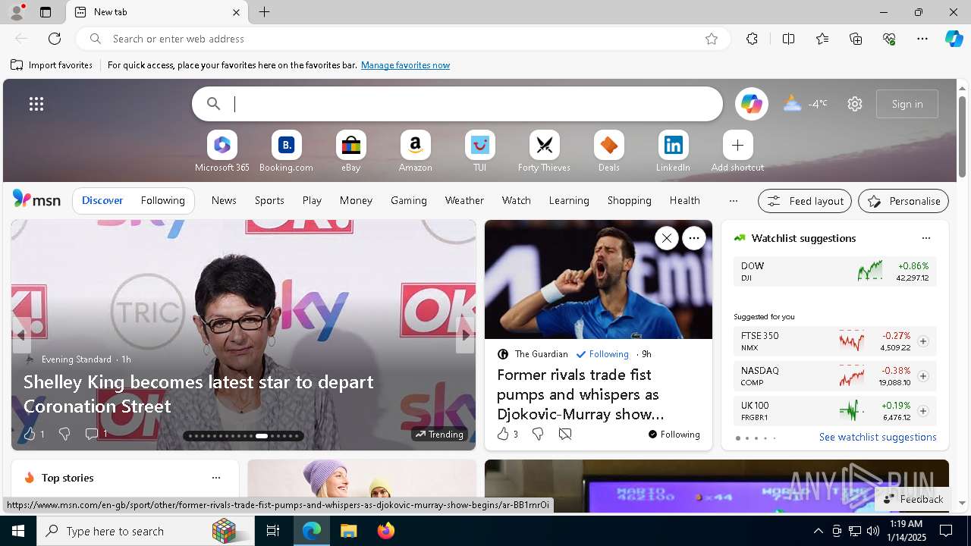Open See watchlist suggestions link

point(878,438)
